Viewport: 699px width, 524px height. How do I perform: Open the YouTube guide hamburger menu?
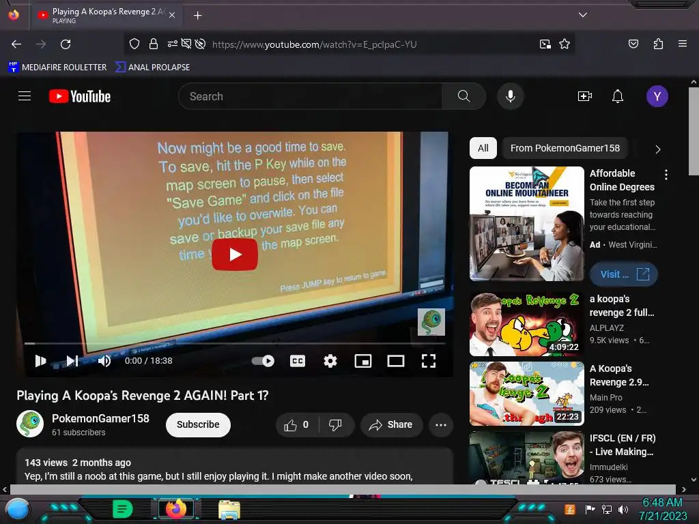(25, 96)
